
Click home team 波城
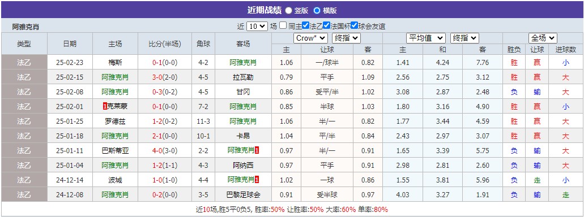115,180
